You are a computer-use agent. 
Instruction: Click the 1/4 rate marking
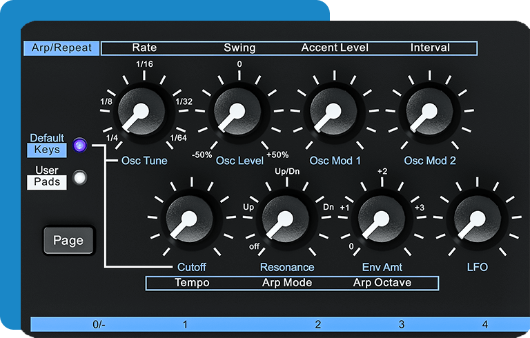click(x=112, y=137)
